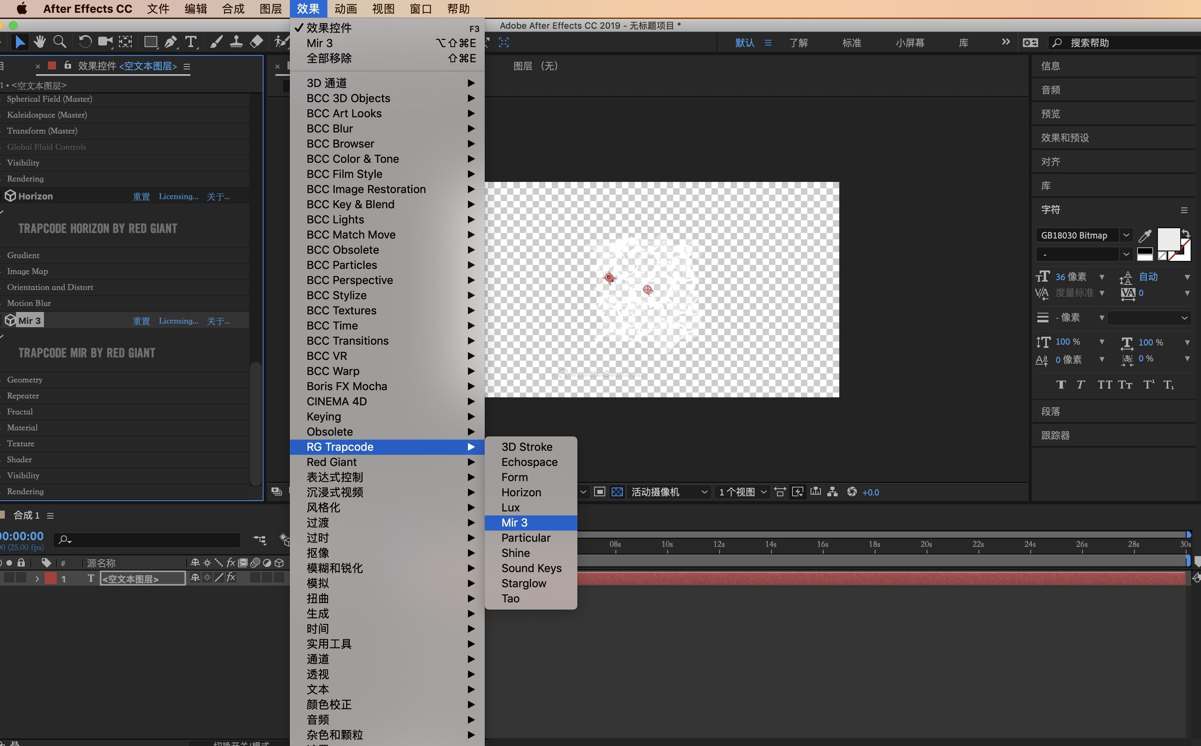Select the Eraser tool

tap(256, 42)
